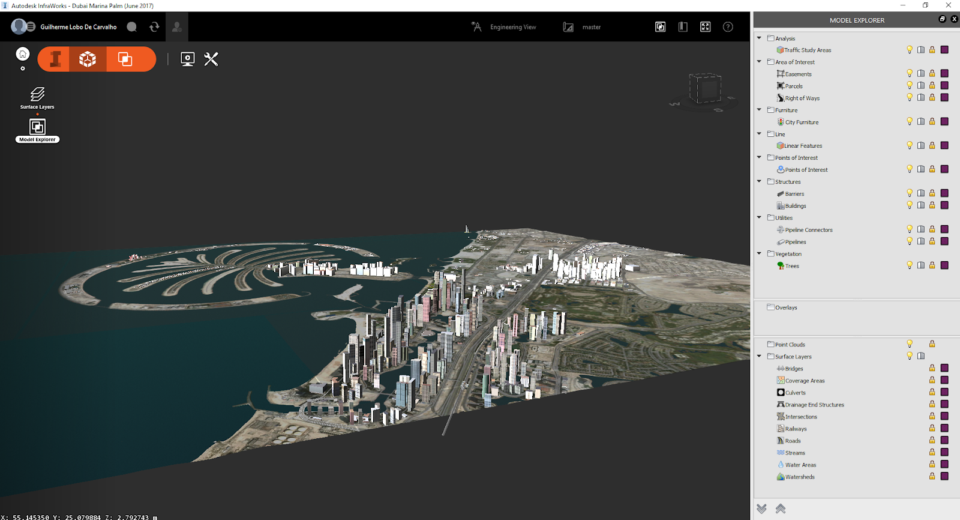960x520 pixels.
Task: Collapse the Structures group
Action: (x=759, y=181)
